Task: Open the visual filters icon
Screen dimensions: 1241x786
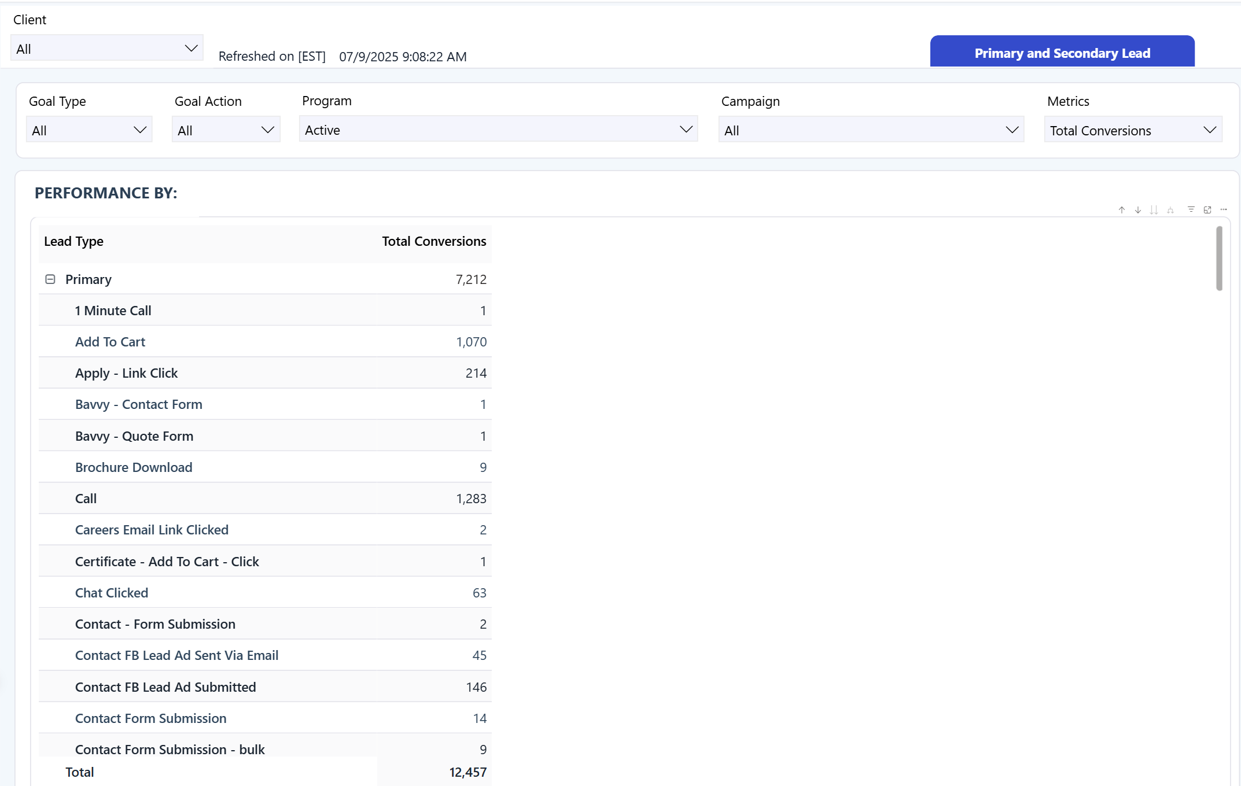Action: 1191,209
